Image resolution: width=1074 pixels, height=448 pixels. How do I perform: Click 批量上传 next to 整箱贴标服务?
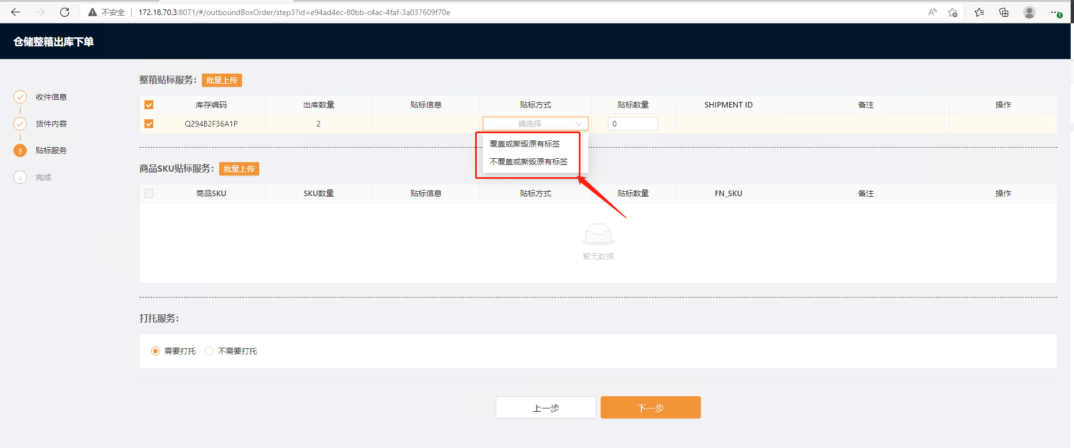[x=221, y=80]
